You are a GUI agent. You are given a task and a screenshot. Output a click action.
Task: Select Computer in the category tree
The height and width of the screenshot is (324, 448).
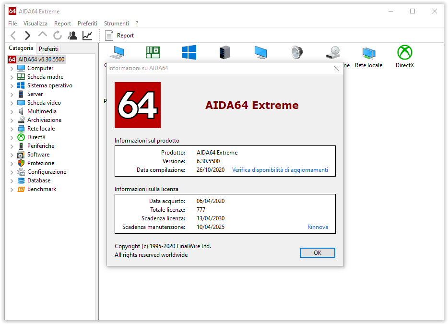(40, 68)
